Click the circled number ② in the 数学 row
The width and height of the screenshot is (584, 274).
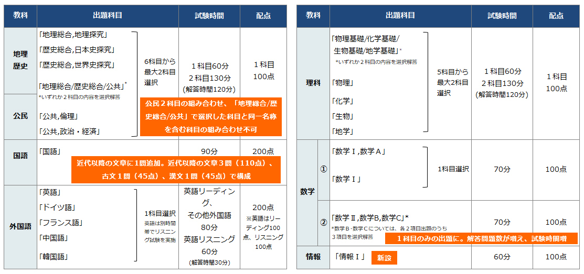pyautogui.click(x=324, y=222)
